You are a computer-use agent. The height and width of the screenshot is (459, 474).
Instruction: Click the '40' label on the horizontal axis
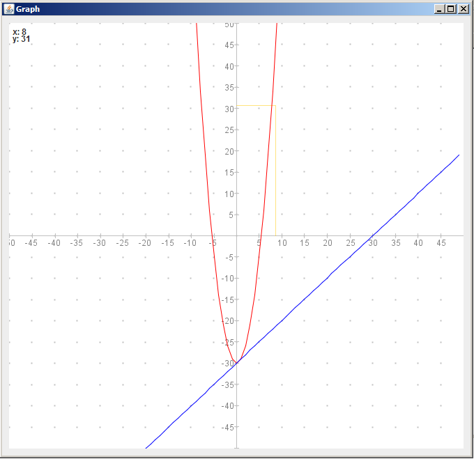(418, 243)
